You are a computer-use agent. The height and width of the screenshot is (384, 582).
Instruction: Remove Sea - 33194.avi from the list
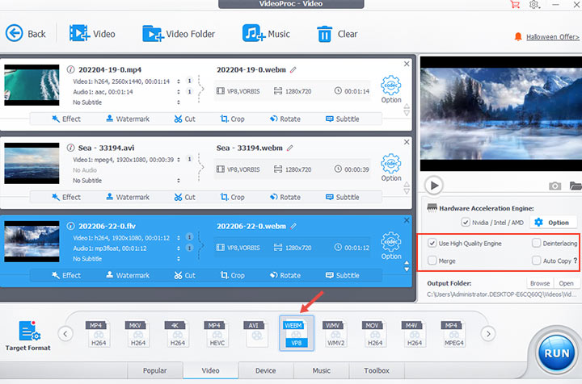tap(407, 142)
